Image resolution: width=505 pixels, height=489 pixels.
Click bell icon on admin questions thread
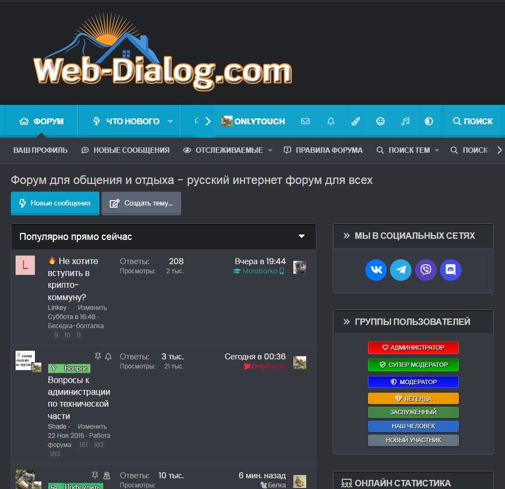tap(108, 357)
